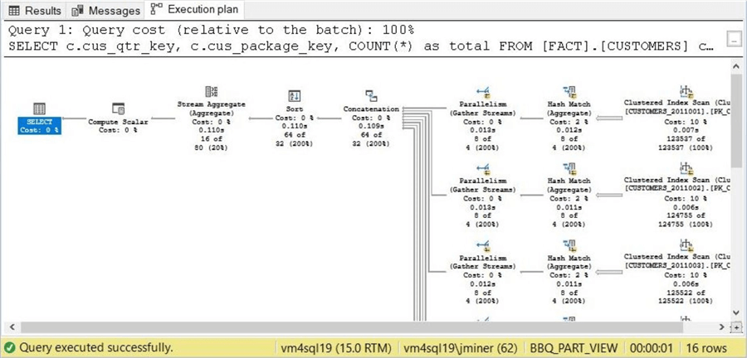Click the '124755 of' row count text

686,215
